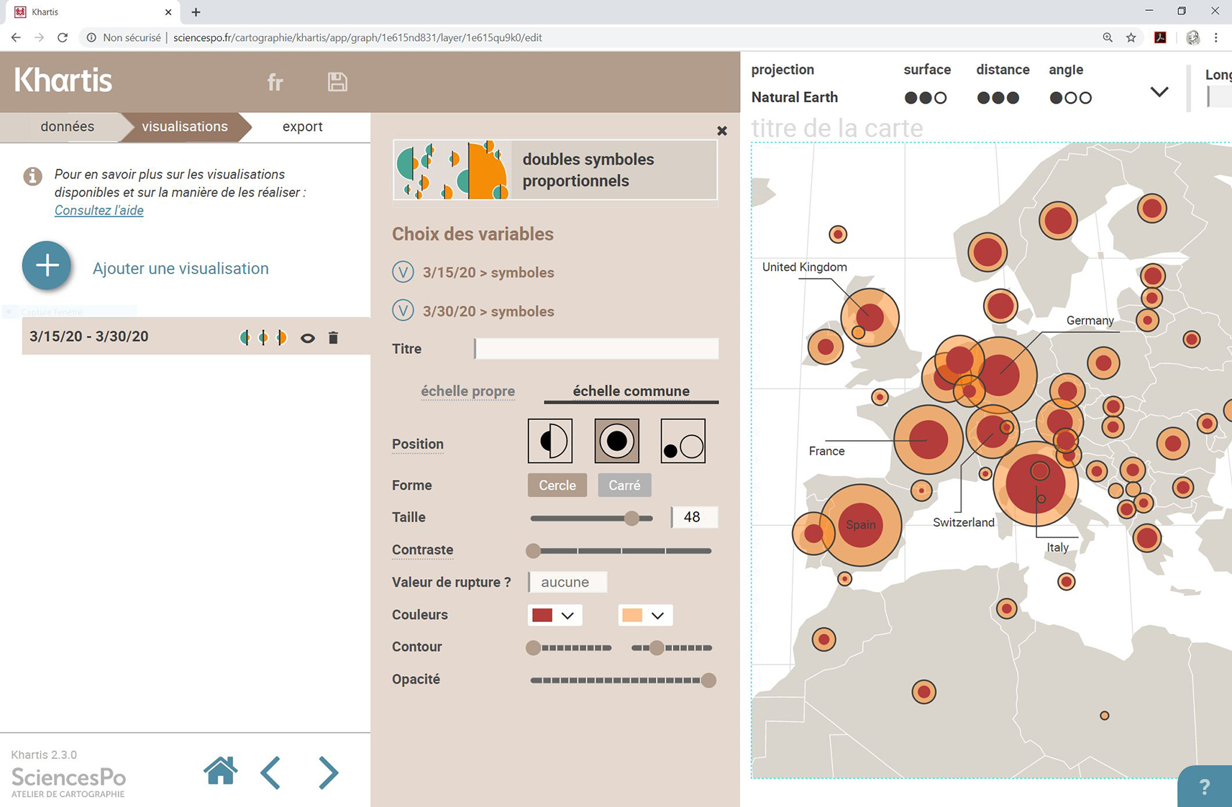Reload the page

[63, 37]
